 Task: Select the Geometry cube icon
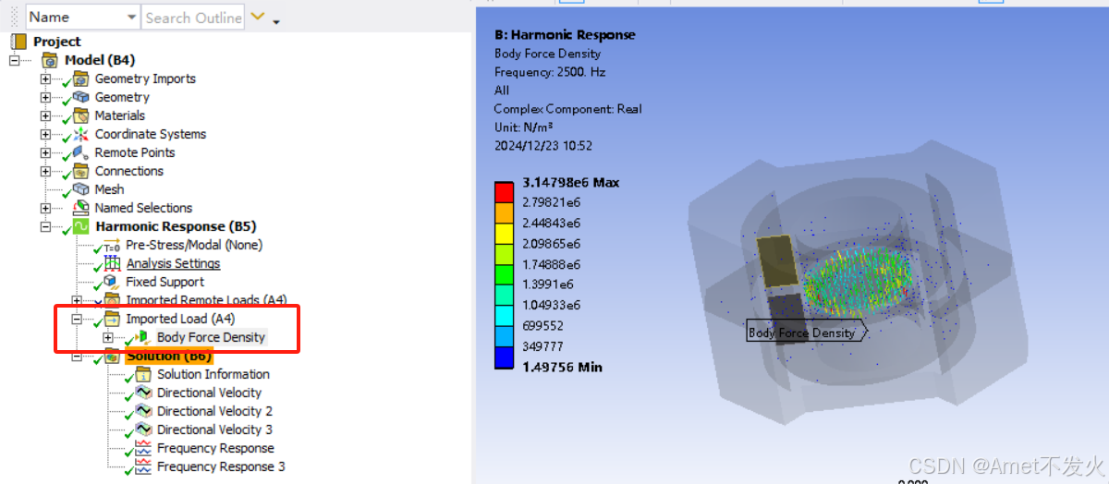pos(80,97)
